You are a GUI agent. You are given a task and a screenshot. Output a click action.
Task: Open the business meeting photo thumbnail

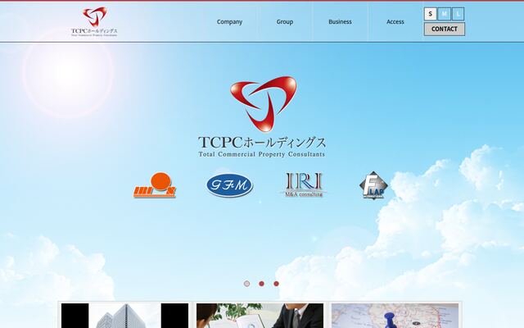(260, 316)
